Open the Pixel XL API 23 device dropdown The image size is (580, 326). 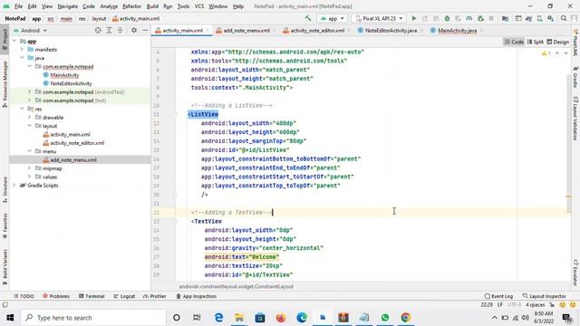(x=379, y=18)
